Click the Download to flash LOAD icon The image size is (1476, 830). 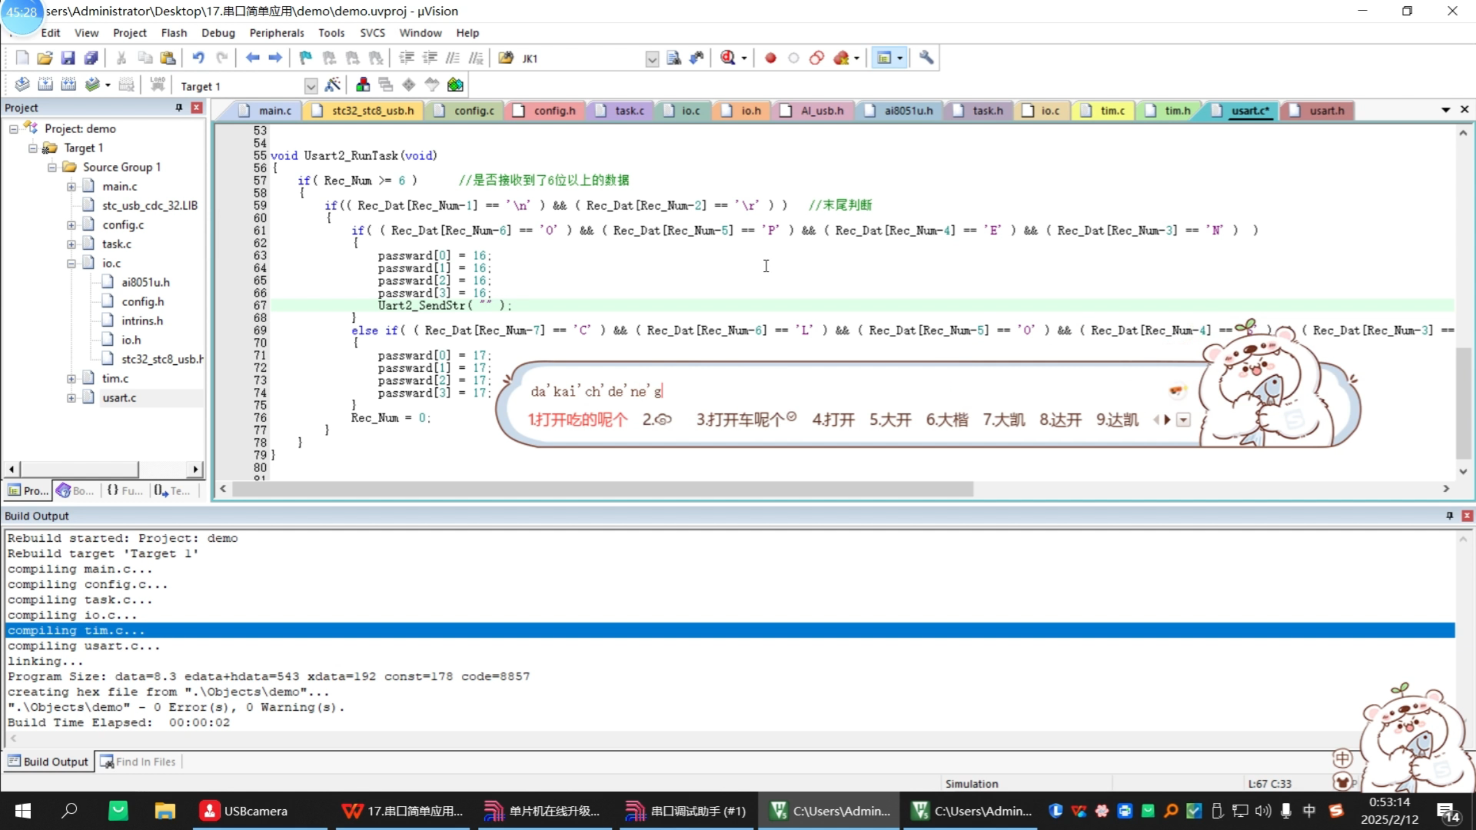pos(157,85)
